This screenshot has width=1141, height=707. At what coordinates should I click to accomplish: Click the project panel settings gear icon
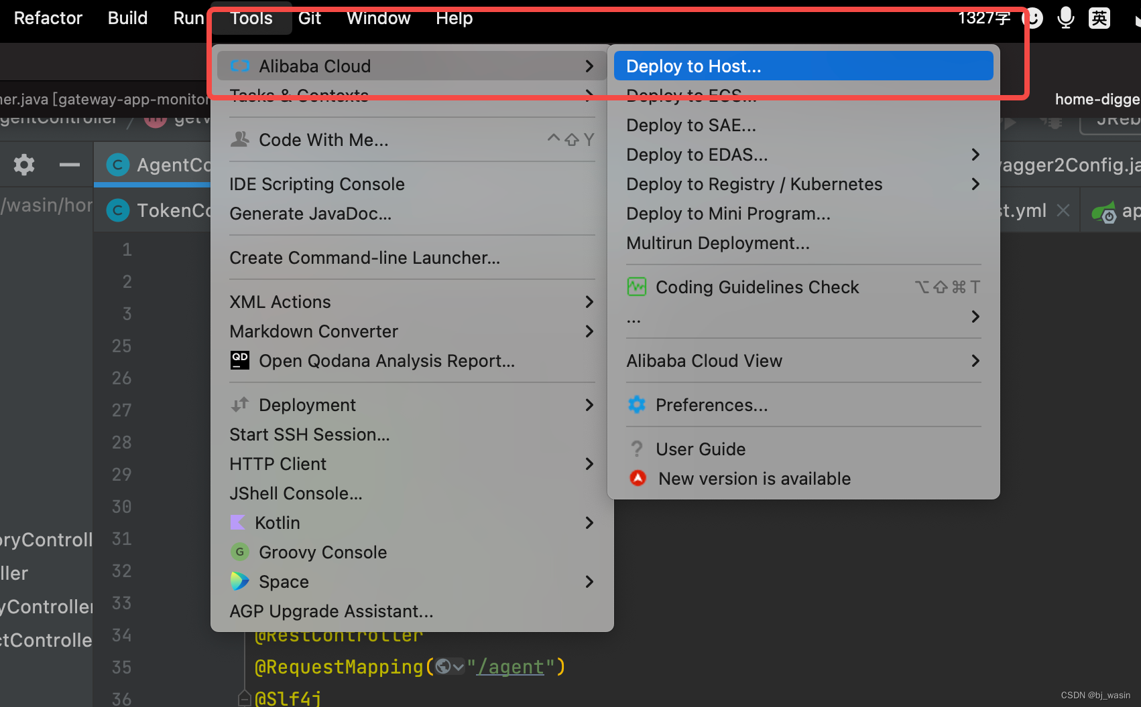pyautogui.click(x=24, y=165)
